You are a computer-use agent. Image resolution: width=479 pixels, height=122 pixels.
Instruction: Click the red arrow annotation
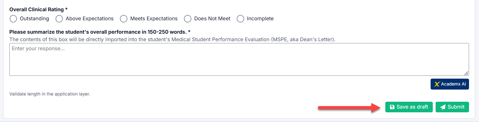tap(349, 108)
